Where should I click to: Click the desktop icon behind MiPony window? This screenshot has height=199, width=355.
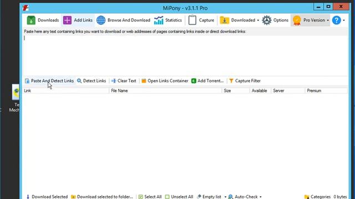click(16, 92)
